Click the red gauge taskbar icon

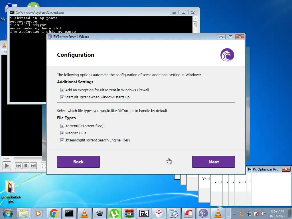188,213
